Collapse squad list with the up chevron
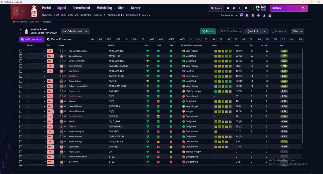Screen dimensions: 323x174 tap(21, 30)
